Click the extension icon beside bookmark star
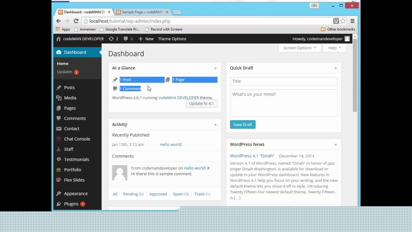The height and width of the screenshot is (232, 412). point(336,21)
